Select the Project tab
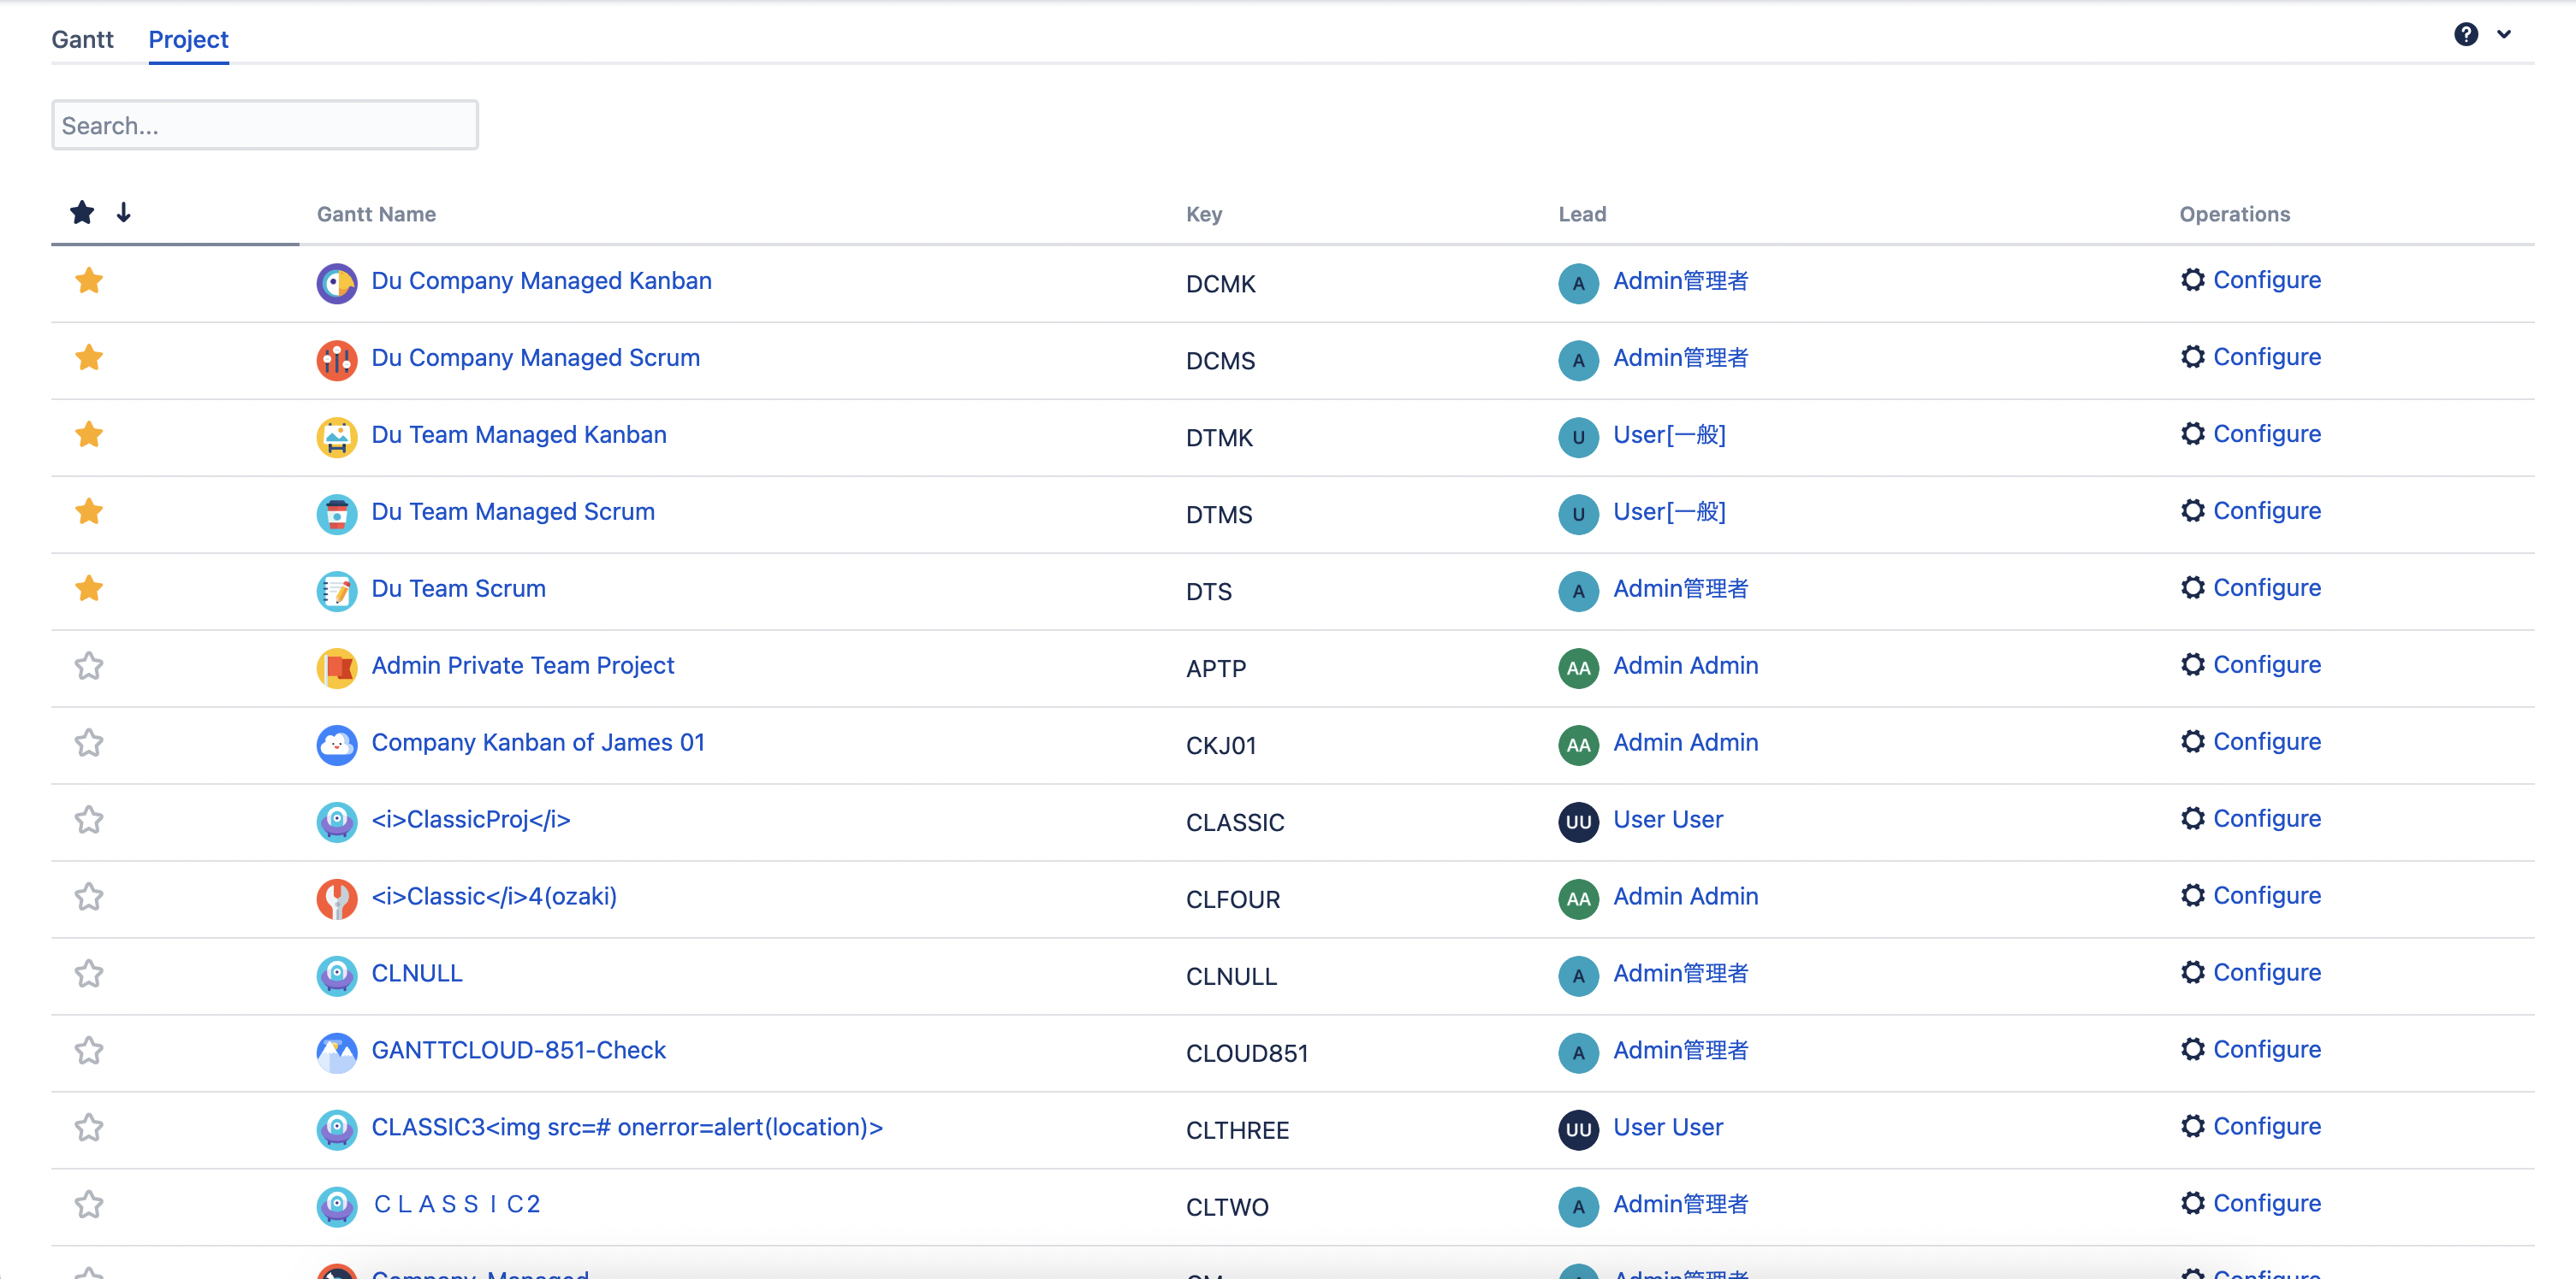2576x1279 pixels. point(188,39)
